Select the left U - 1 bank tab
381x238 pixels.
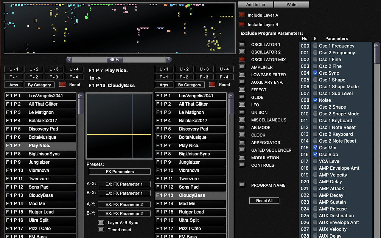(14, 69)
